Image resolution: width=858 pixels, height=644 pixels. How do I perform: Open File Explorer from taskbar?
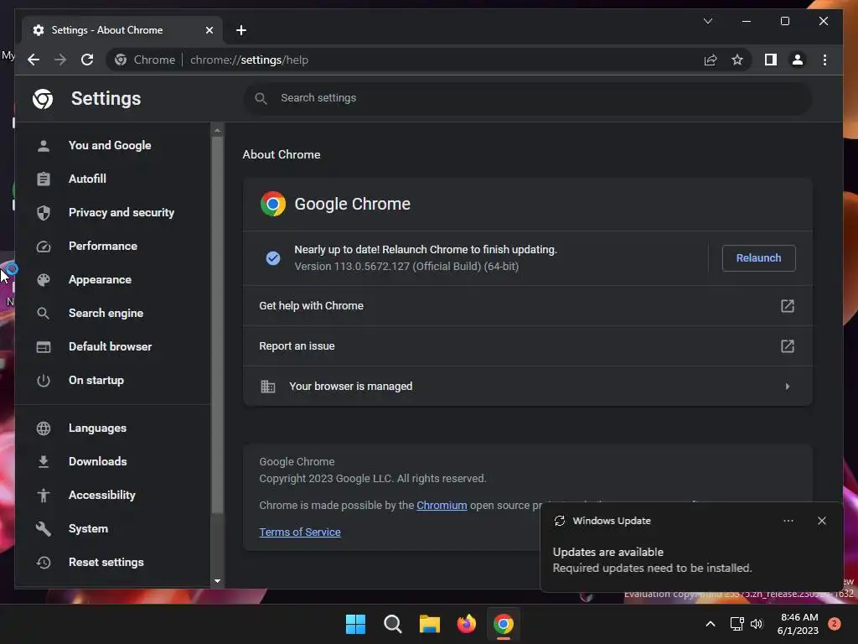[x=430, y=624]
